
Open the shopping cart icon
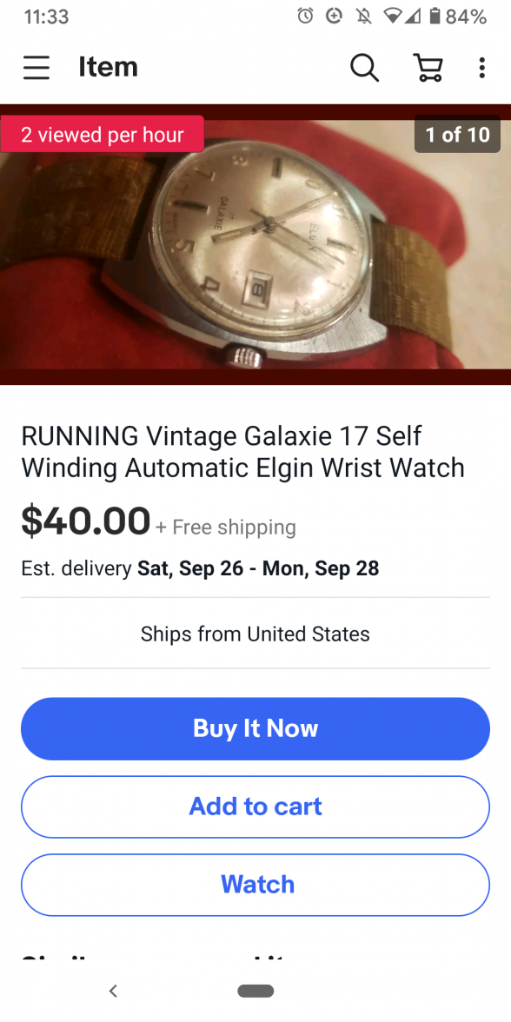pyautogui.click(x=428, y=67)
